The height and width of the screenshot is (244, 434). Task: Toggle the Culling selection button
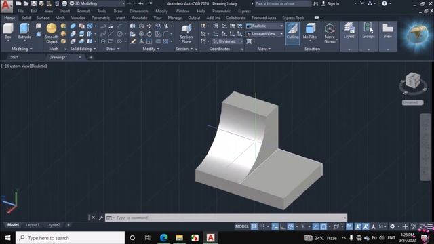click(292, 33)
